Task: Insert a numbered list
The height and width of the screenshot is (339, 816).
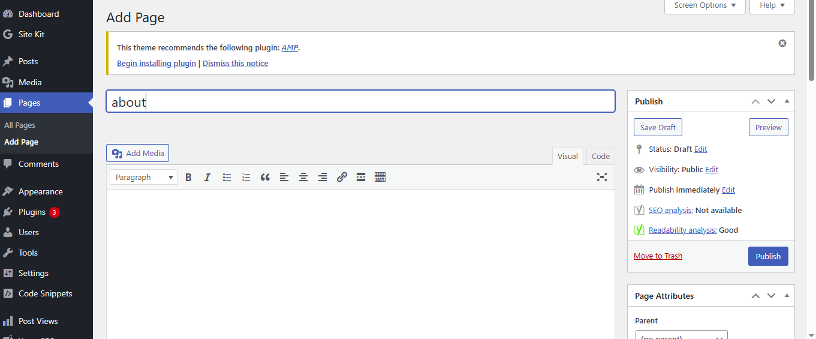Action: [246, 177]
